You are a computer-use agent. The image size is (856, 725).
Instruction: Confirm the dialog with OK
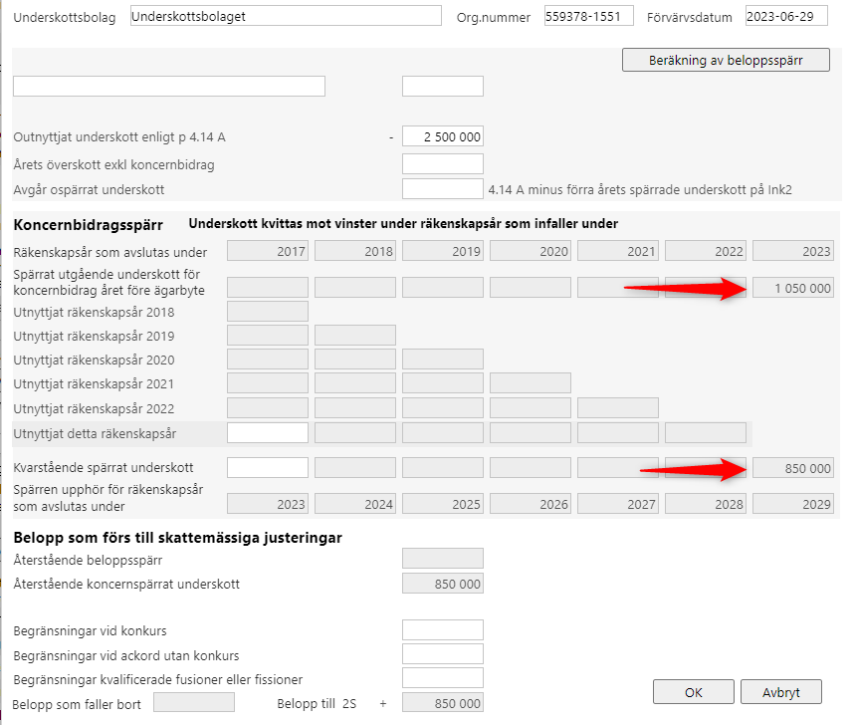[694, 692]
